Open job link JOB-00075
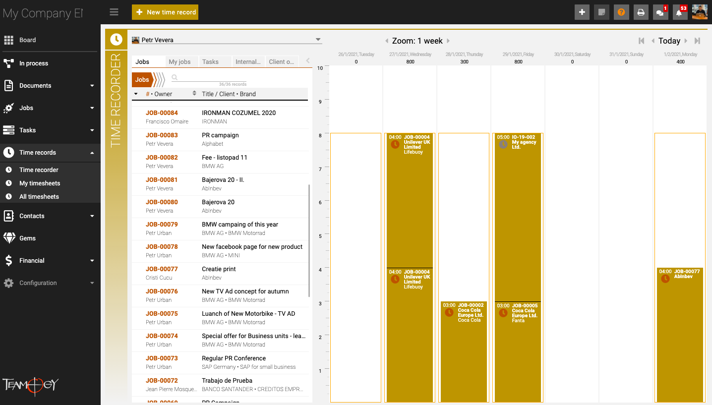 tap(162, 314)
